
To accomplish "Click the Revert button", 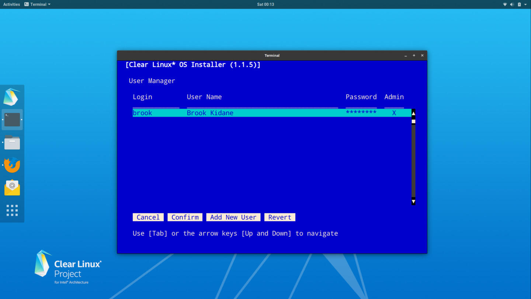I will pyautogui.click(x=280, y=217).
